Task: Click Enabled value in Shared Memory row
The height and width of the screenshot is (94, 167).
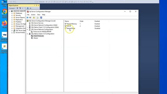Action: point(97,24)
